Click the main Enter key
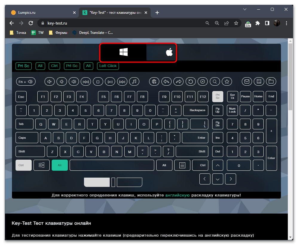Viewport: 298px width, 245px height. [195, 137]
